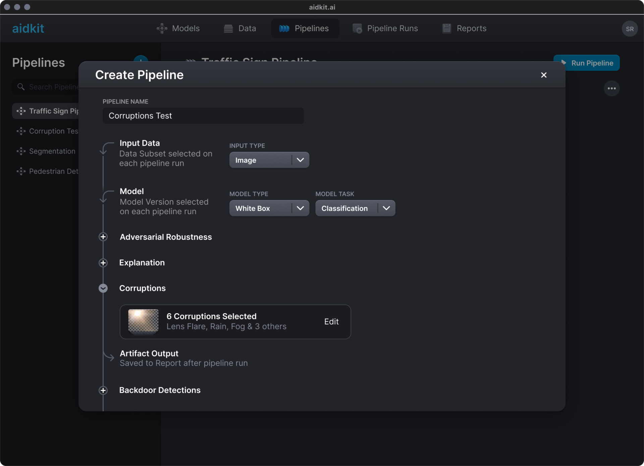Image resolution: width=644 pixels, height=466 pixels.
Task: Expand the Explanation section
Action: [x=103, y=263]
